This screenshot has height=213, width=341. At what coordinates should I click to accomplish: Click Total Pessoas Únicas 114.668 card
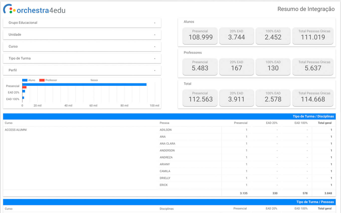(x=313, y=97)
